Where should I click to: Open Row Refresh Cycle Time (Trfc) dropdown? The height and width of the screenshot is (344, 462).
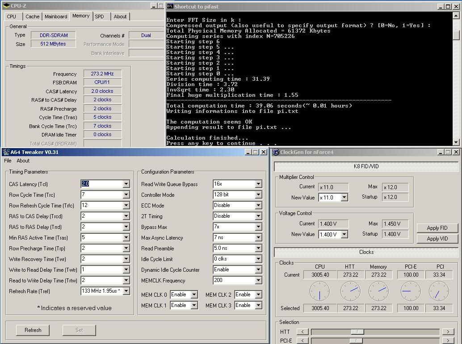(126, 205)
